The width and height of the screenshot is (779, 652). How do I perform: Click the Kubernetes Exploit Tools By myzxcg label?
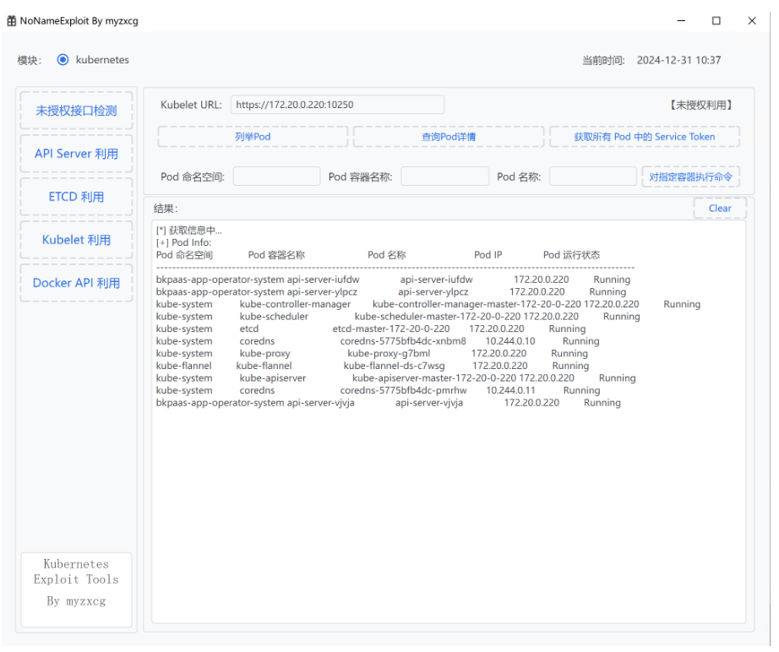click(x=77, y=591)
